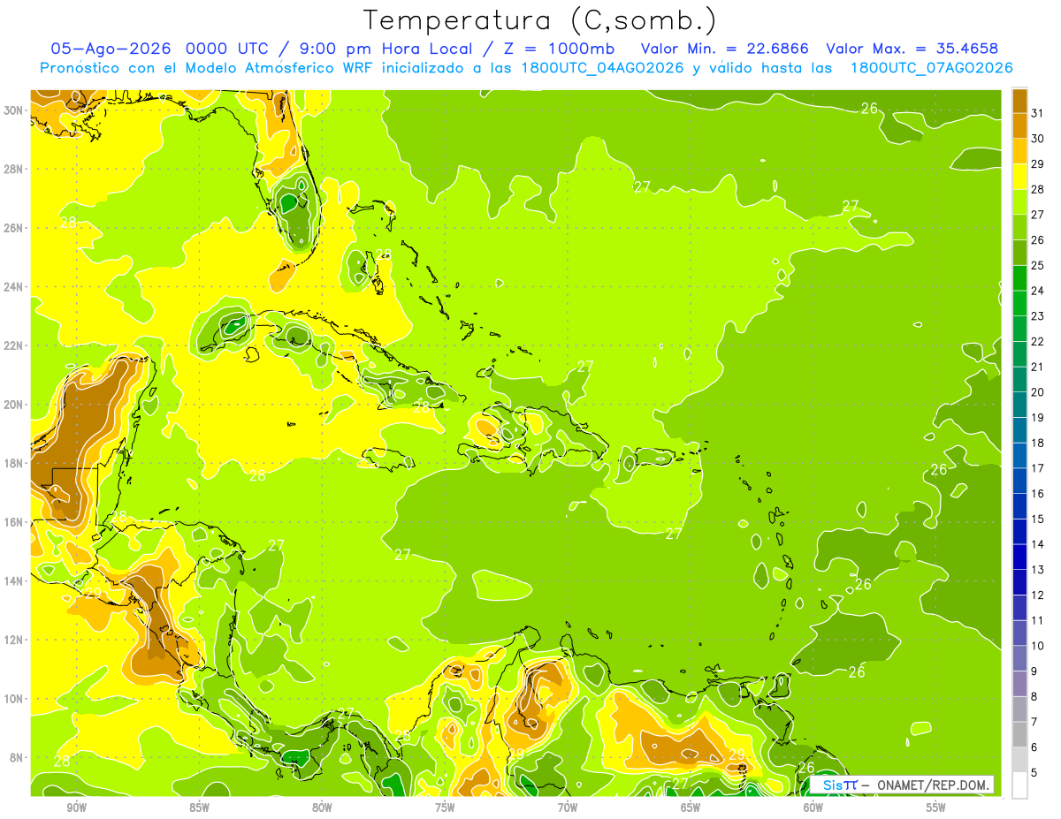Click the 'Valor Min. = 22.6866' value
This screenshot has height=819, width=1061.
(725, 48)
